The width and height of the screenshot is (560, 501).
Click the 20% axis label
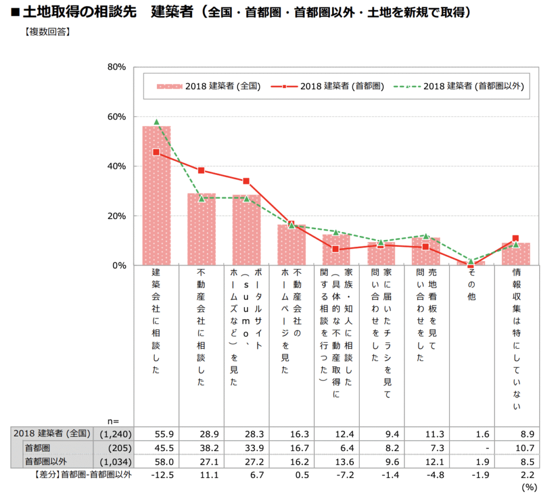[116, 216]
